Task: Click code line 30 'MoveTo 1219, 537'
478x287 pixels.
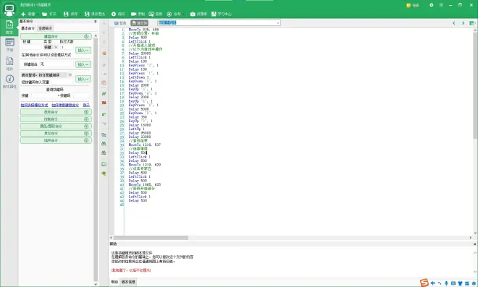Action: (145, 145)
